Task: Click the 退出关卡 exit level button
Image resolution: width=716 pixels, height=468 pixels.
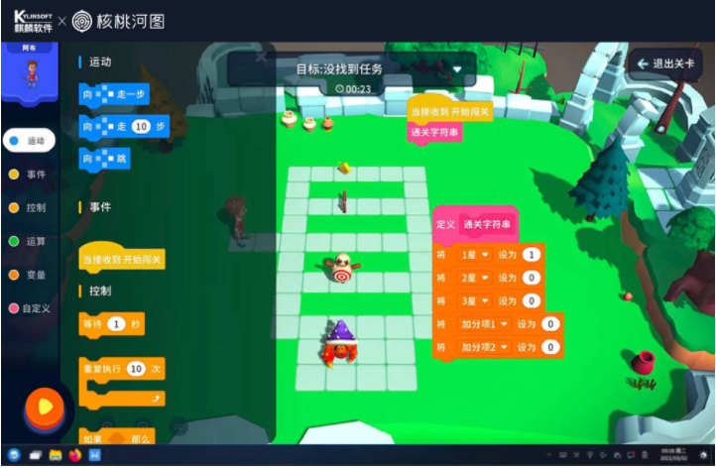Action: [x=665, y=64]
